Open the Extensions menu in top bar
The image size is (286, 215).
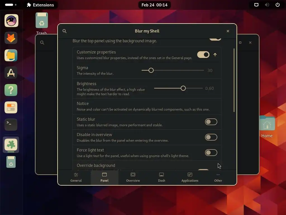pyautogui.click(x=40, y=5)
